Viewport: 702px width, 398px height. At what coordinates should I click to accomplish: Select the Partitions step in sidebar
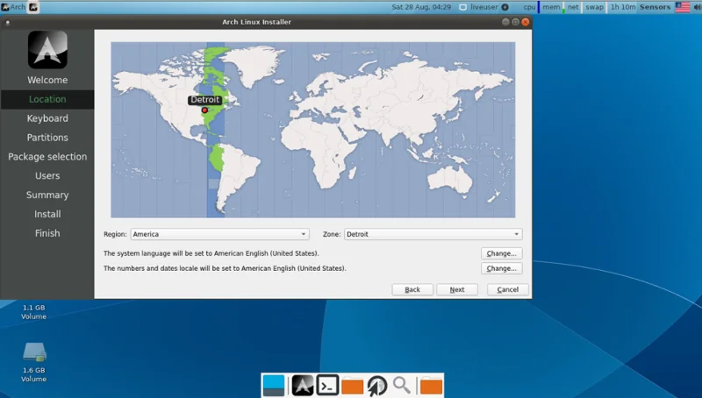[47, 138]
